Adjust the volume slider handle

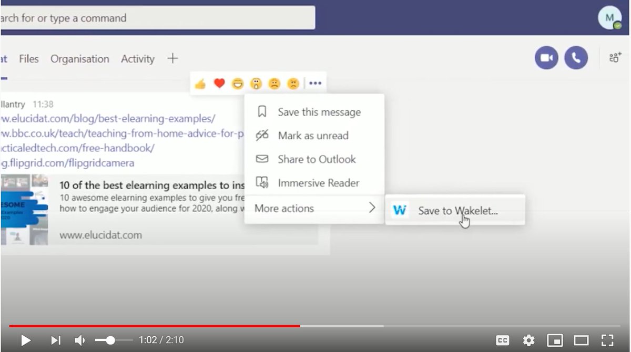pos(110,340)
